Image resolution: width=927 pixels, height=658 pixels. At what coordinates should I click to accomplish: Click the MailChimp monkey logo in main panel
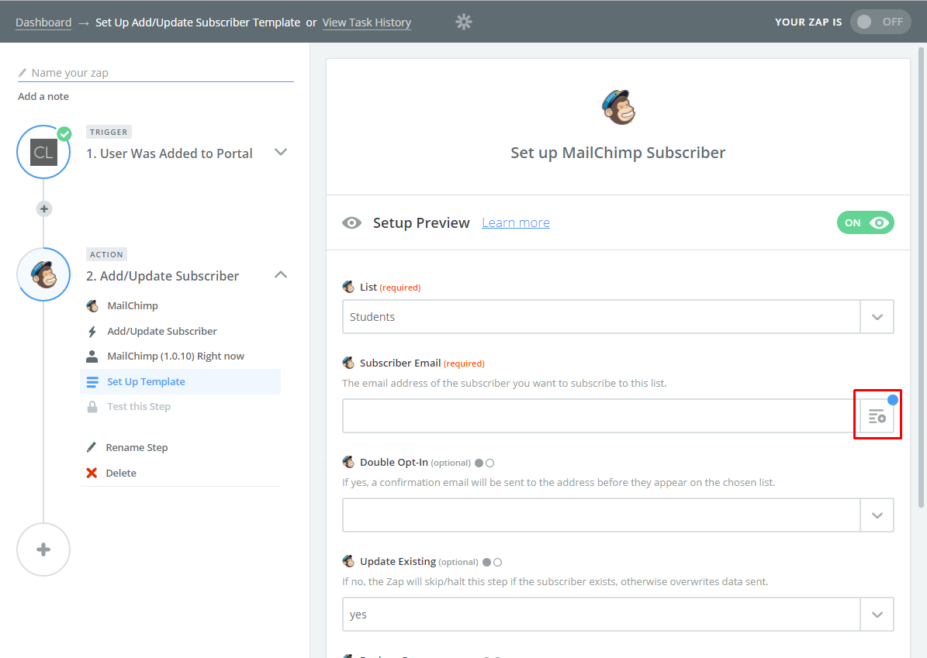click(618, 107)
